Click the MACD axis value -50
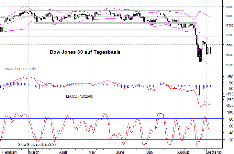This screenshot has height=154, width=234. (230, 89)
